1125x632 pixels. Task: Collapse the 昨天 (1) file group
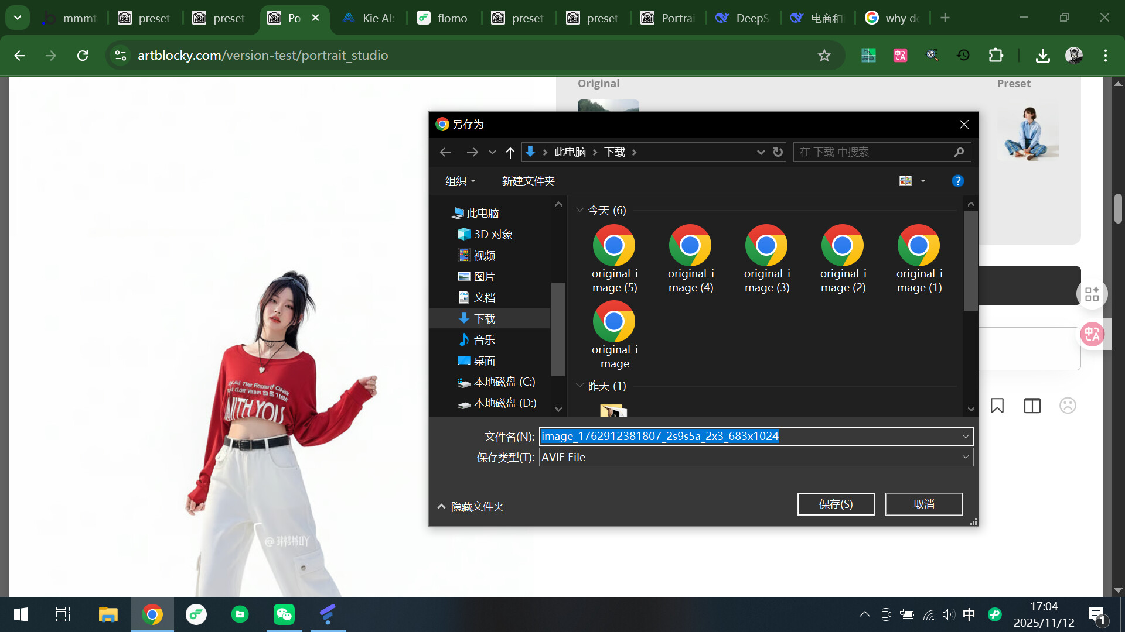click(579, 386)
